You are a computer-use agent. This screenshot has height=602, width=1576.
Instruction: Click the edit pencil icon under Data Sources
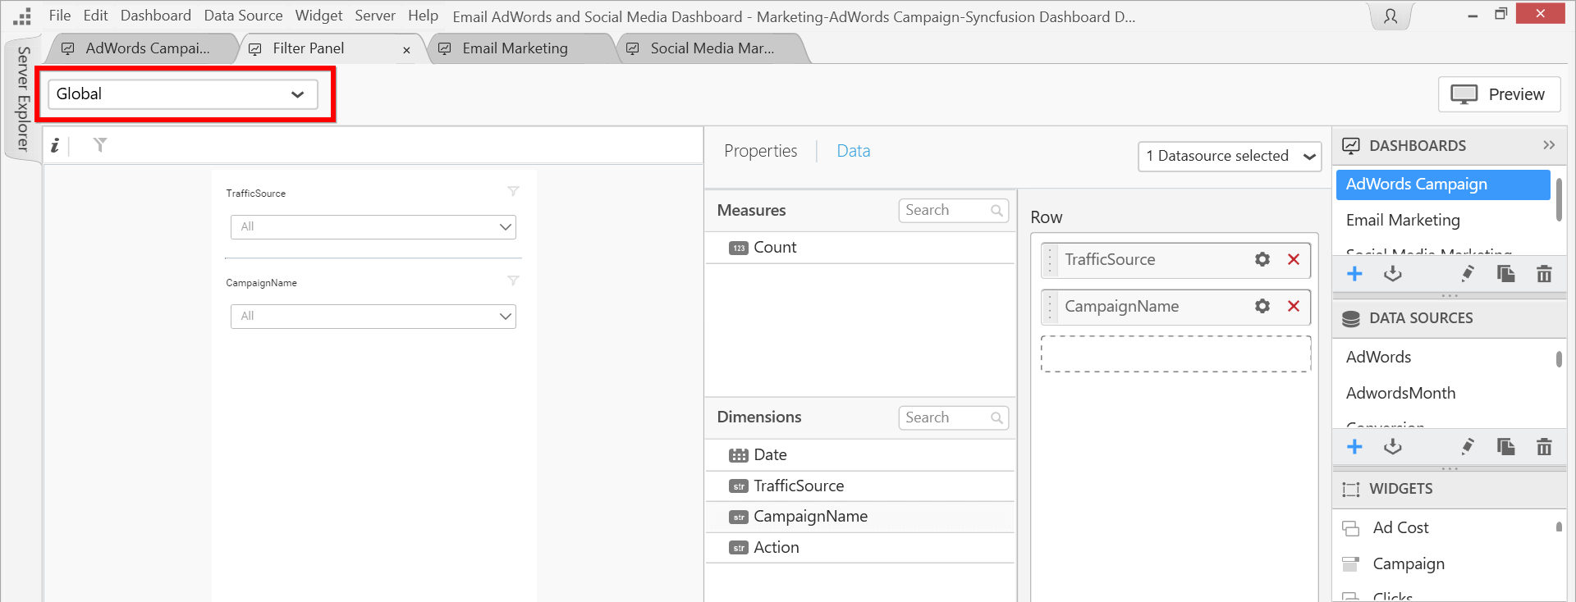[x=1467, y=447]
